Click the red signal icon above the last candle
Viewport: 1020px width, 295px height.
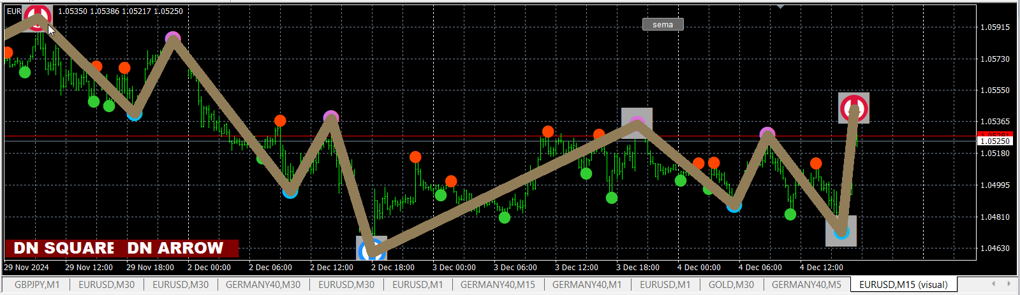pyautogui.click(x=854, y=108)
